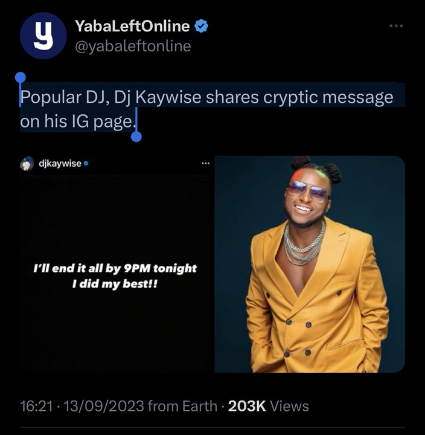Click the highlighted "on his IG page." line

(x=77, y=121)
